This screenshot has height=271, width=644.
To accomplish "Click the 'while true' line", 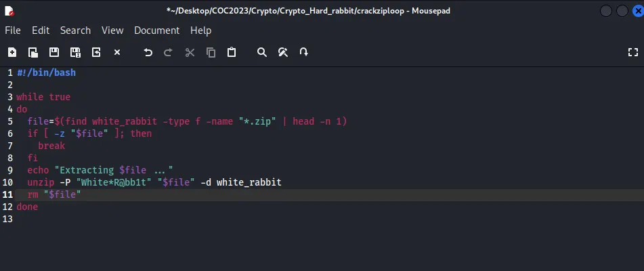I will click(43, 97).
